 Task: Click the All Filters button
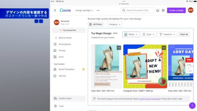[x=96, y=24]
